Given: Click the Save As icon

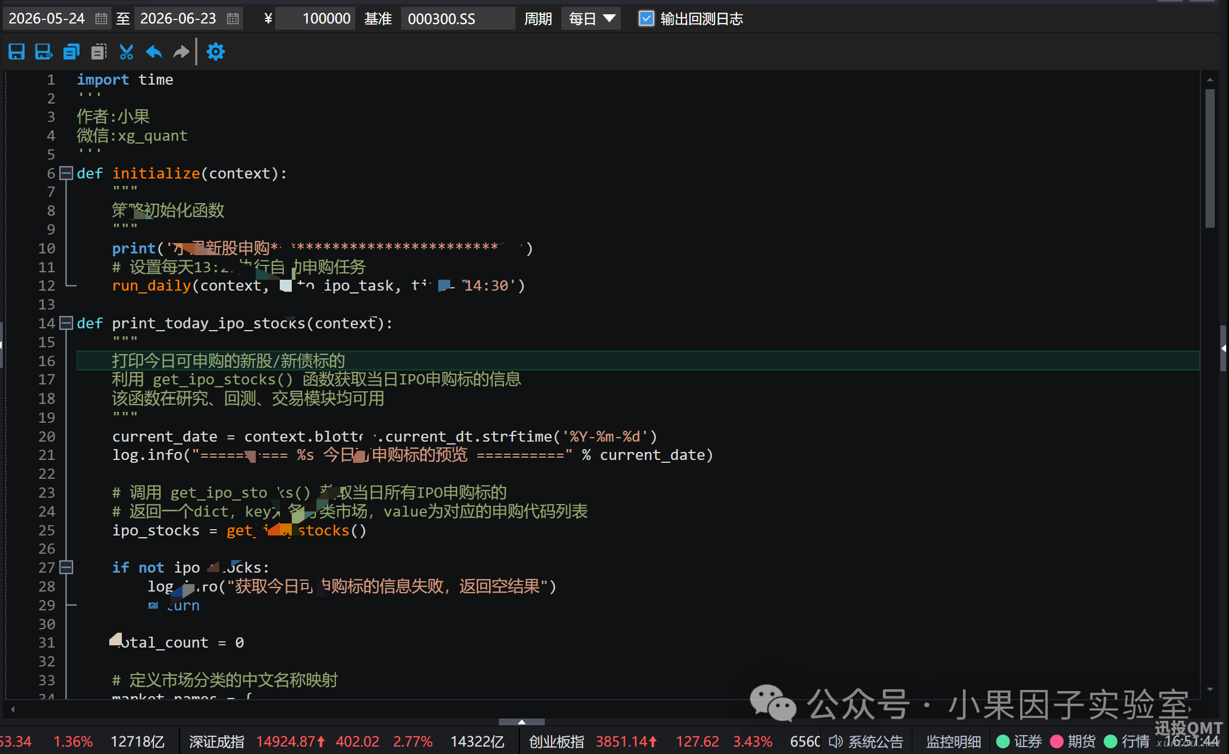Looking at the screenshot, I should 43,52.
